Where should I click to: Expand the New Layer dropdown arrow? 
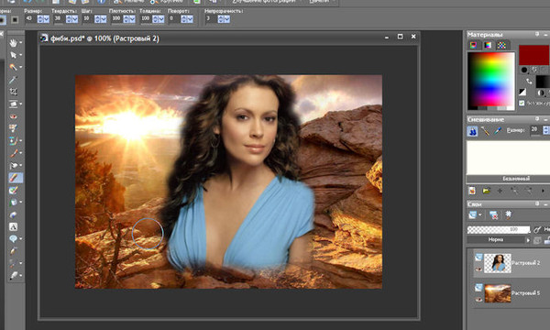[x=479, y=215]
